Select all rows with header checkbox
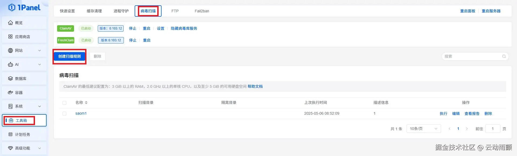 pos(64,103)
